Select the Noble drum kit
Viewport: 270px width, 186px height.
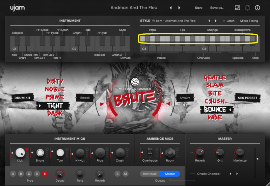[x=55, y=89]
